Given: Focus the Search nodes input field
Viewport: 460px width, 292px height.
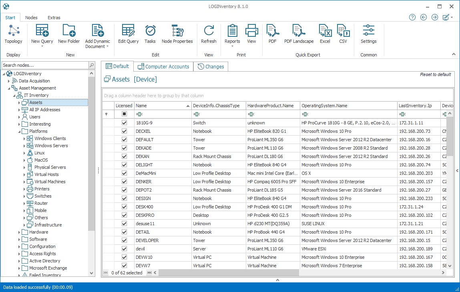Looking at the screenshot, I should coord(45,65).
